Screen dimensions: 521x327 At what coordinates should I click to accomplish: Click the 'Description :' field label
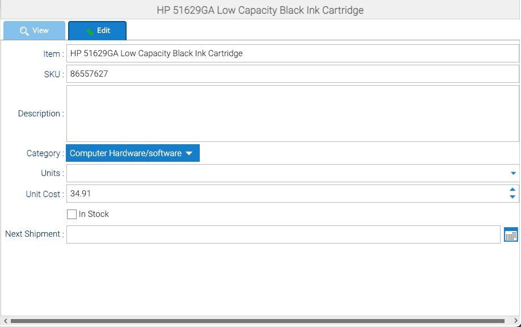pos(41,114)
